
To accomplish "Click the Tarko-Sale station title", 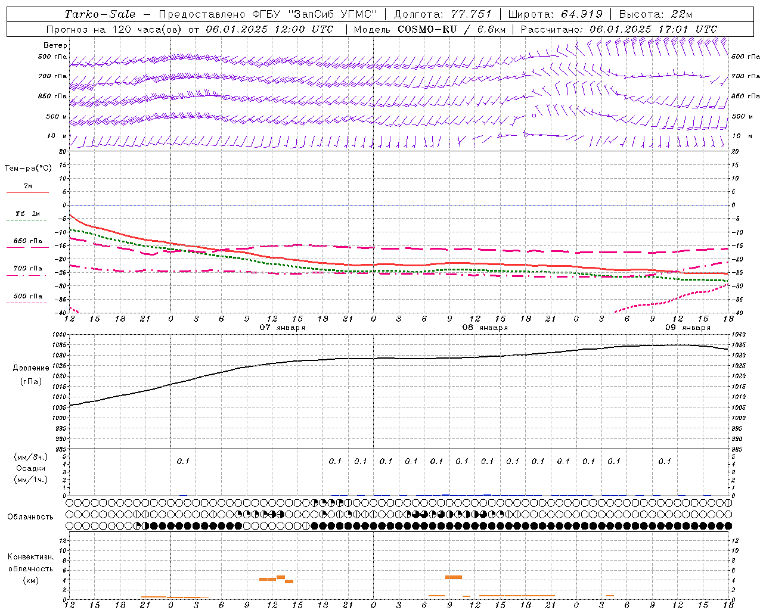I will [x=100, y=14].
